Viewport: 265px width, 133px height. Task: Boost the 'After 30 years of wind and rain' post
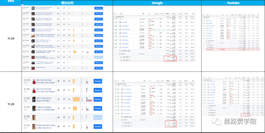[x=98, y=8]
